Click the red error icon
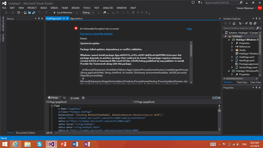Image resolution: width=263 pixels, height=148 pixels. 76,28
